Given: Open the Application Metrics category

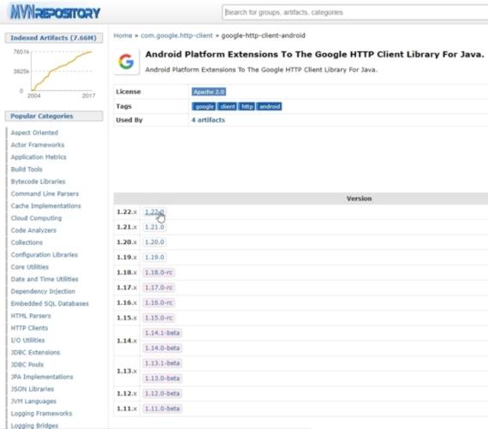Looking at the screenshot, I should pos(39,157).
